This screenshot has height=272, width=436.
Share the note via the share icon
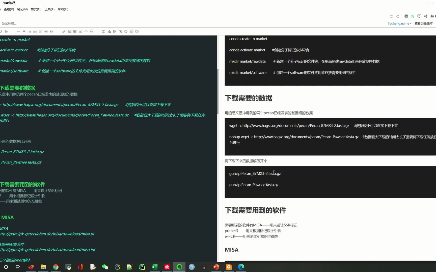tap(426, 16)
